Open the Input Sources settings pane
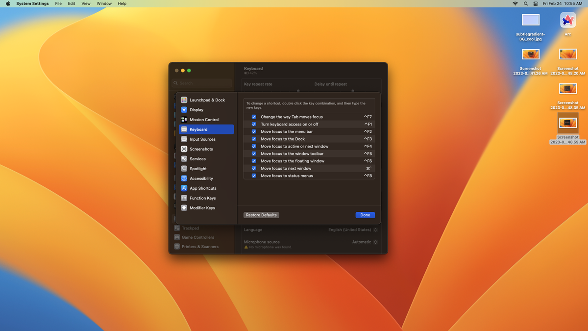 point(202,139)
